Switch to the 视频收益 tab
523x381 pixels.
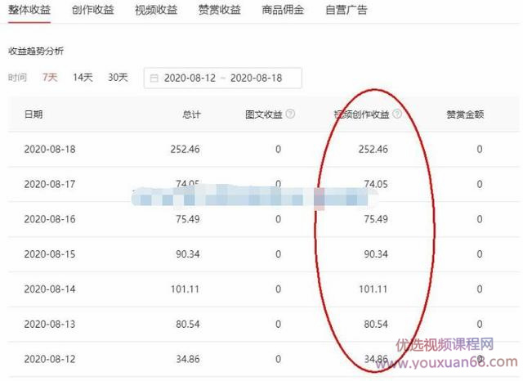(x=156, y=10)
